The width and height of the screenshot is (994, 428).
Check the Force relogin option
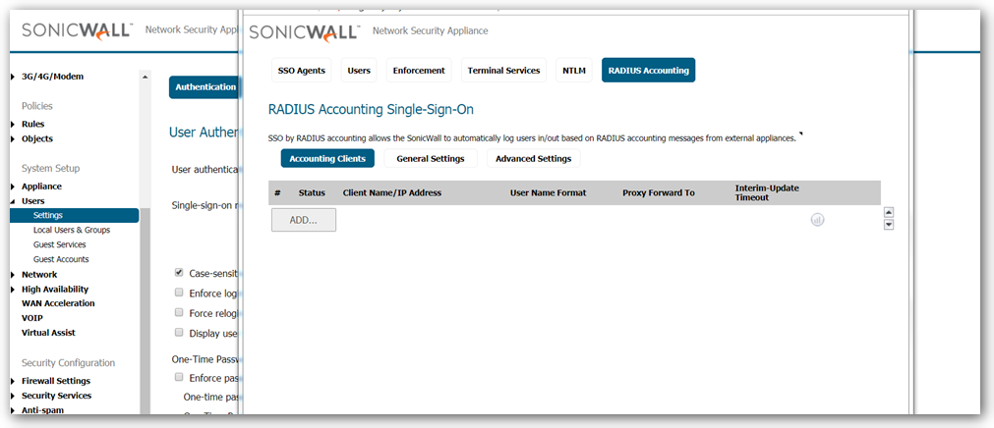click(179, 312)
